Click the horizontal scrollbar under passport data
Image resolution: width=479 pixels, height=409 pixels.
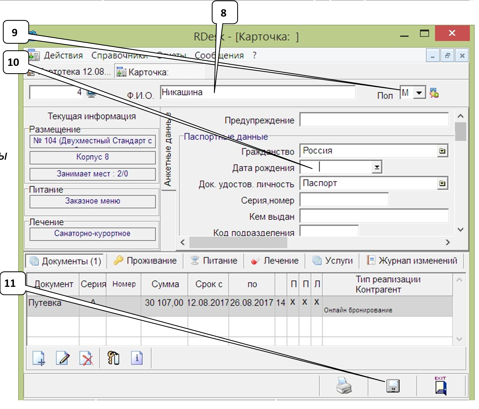tap(238, 242)
